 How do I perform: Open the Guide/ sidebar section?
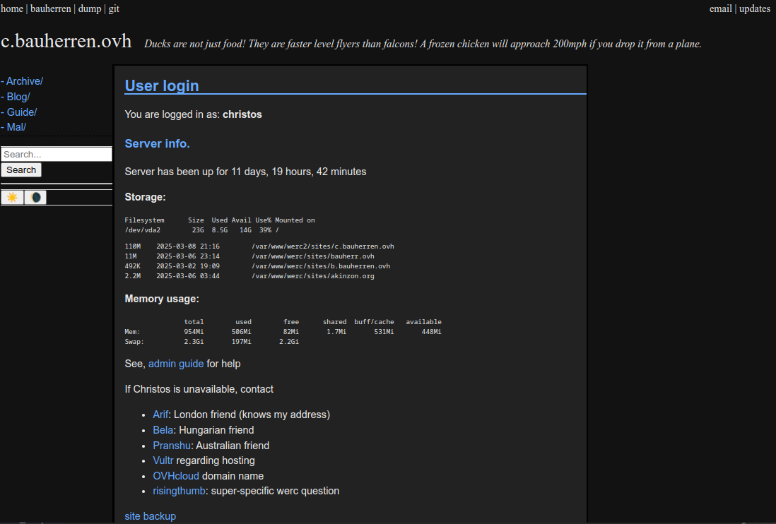21,112
